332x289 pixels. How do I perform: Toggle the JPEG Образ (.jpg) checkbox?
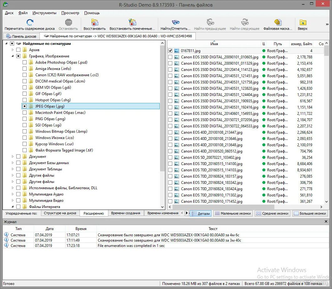[x=24, y=106]
